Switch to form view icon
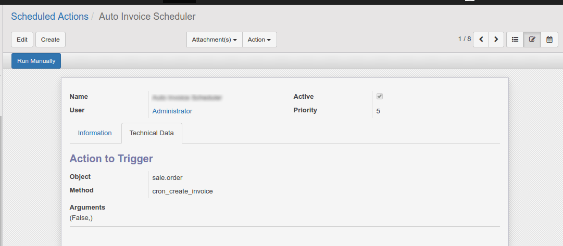The height and width of the screenshot is (246, 563). [x=532, y=40]
